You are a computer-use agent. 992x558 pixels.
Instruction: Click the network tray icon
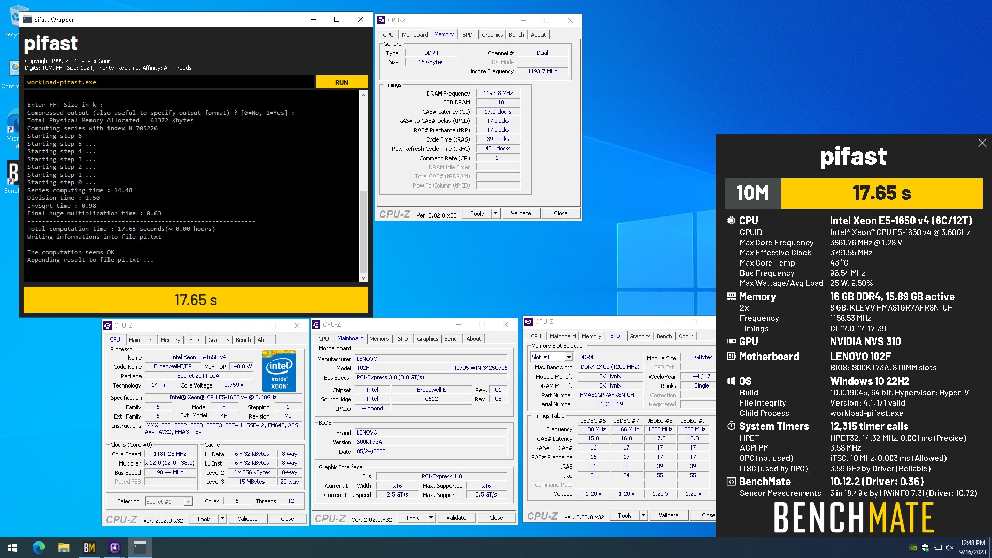coord(937,548)
